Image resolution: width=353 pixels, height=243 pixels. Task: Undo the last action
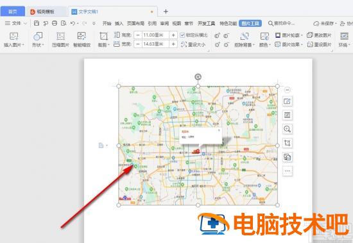[73, 23]
